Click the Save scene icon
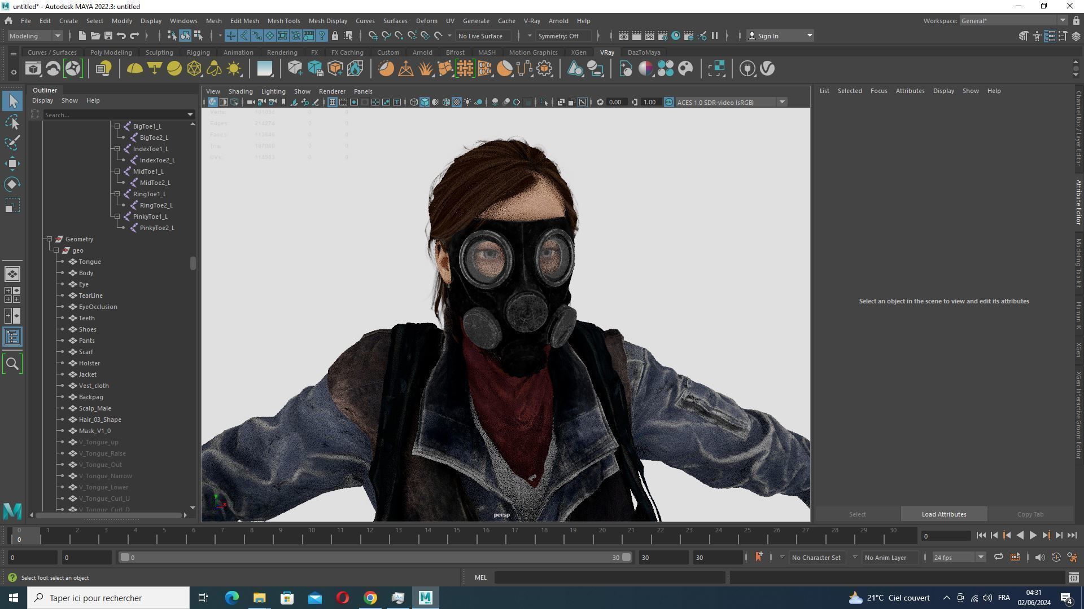This screenshot has width=1084, height=609. click(108, 36)
